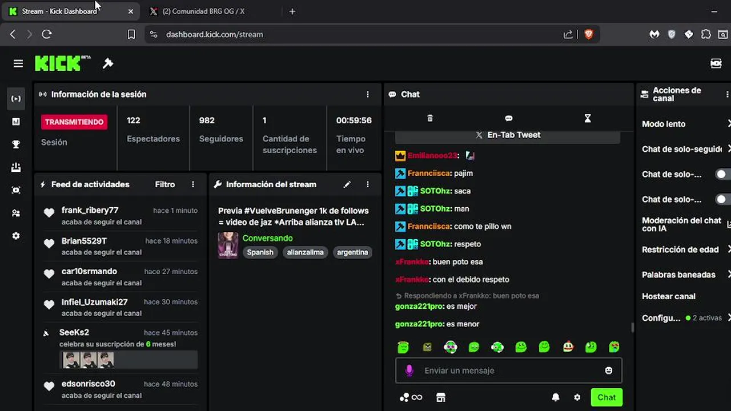Click the speech bubble icon in chat toolbar
Viewport: 731px width, 411px height.
[x=509, y=118]
